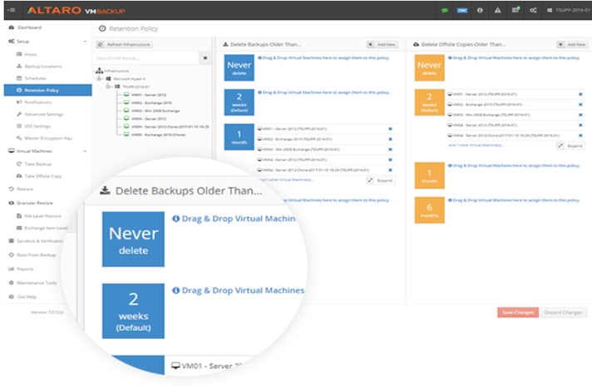Collapse the TSUPP-2016-01 host tree node

pos(108,87)
